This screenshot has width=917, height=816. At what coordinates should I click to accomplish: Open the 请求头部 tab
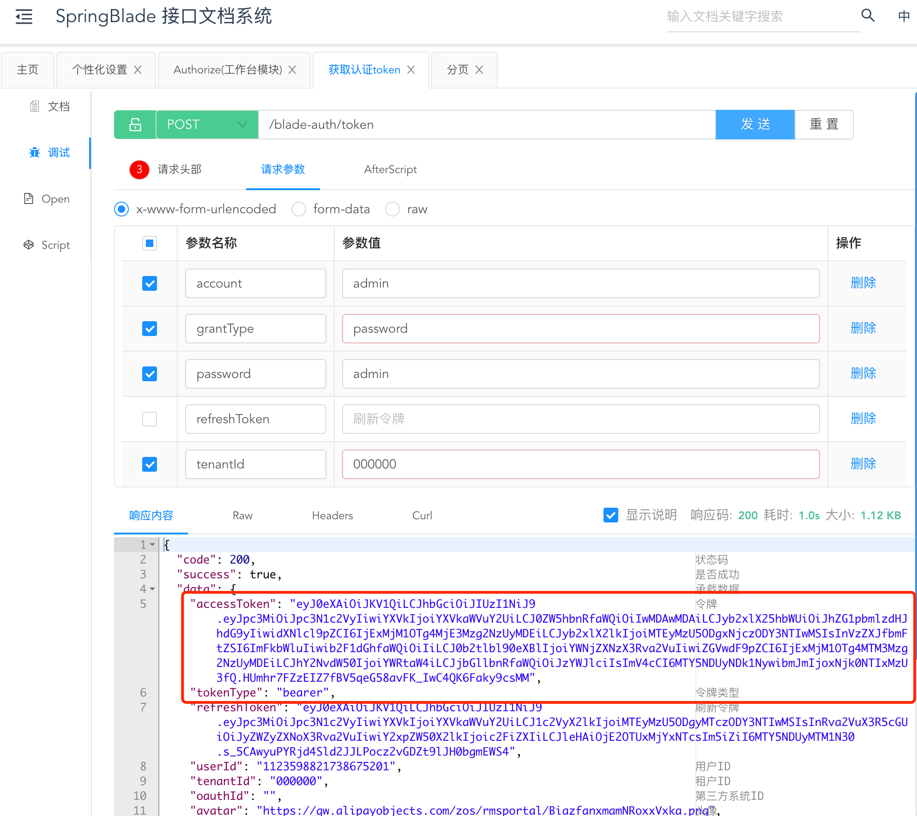pos(180,169)
